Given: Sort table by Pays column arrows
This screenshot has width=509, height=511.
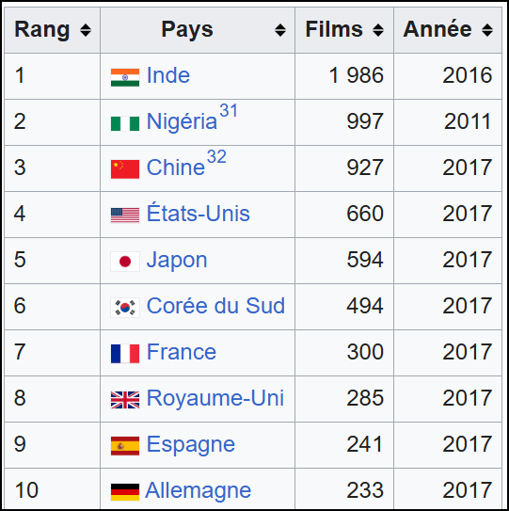Looking at the screenshot, I should click(280, 30).
